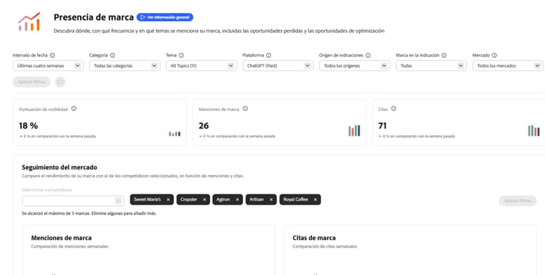Viewport: 545px width, 275px height.
Task: Open the ChatGPT (Paid) platform dropdown
Action: (278, 65)
